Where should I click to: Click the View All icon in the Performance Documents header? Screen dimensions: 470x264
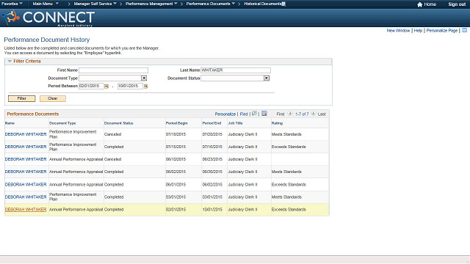click(254, 114)
